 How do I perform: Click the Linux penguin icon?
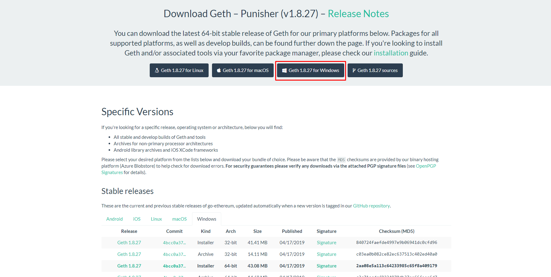[157, 70]
